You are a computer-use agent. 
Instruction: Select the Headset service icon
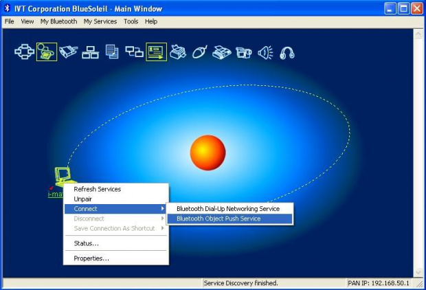(287, 53)
